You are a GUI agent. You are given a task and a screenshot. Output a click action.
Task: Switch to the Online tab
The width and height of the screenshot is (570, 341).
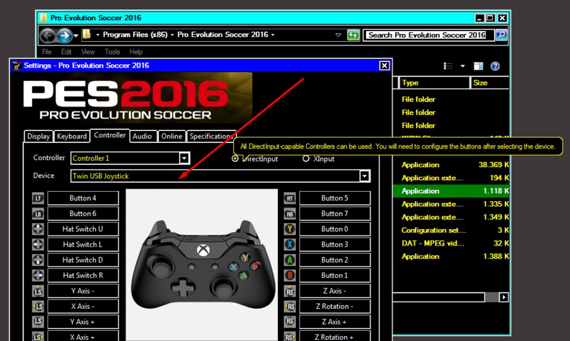(x=172, y=136)
